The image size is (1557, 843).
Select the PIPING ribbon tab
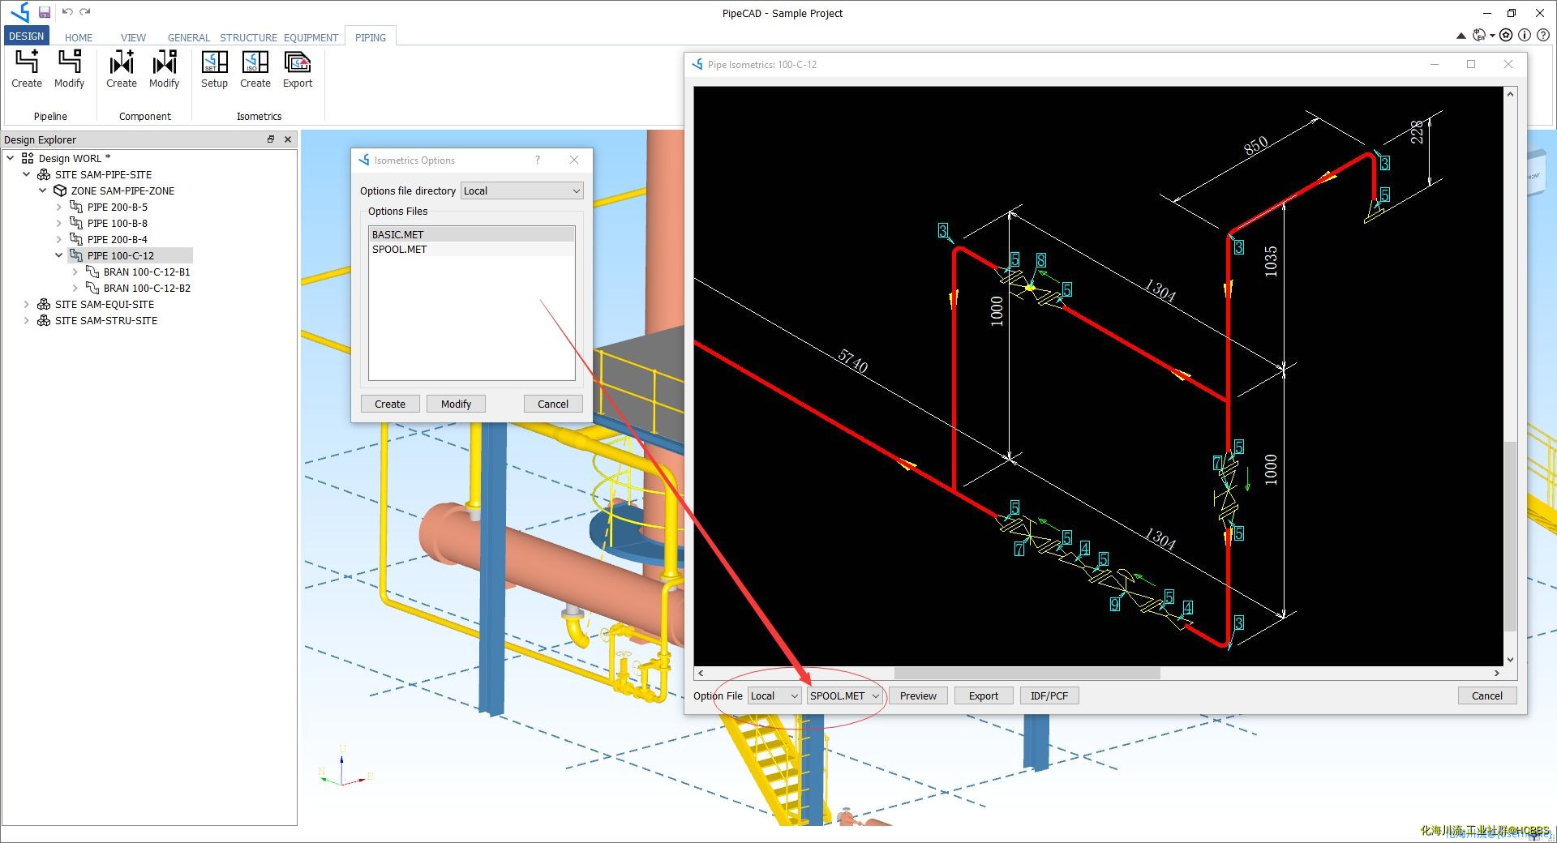coord(371,37)
